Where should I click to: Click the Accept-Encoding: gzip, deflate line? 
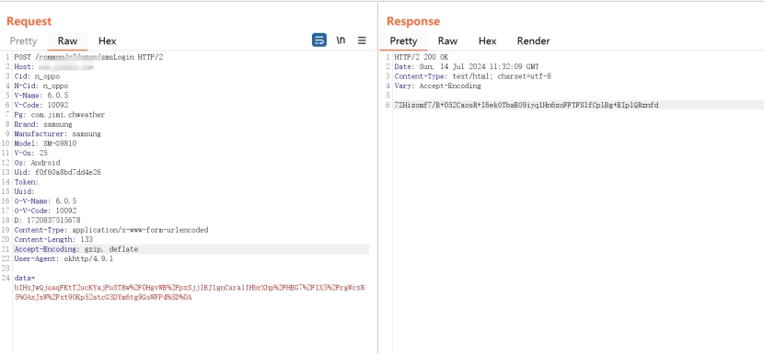click(x=76, y=249)
